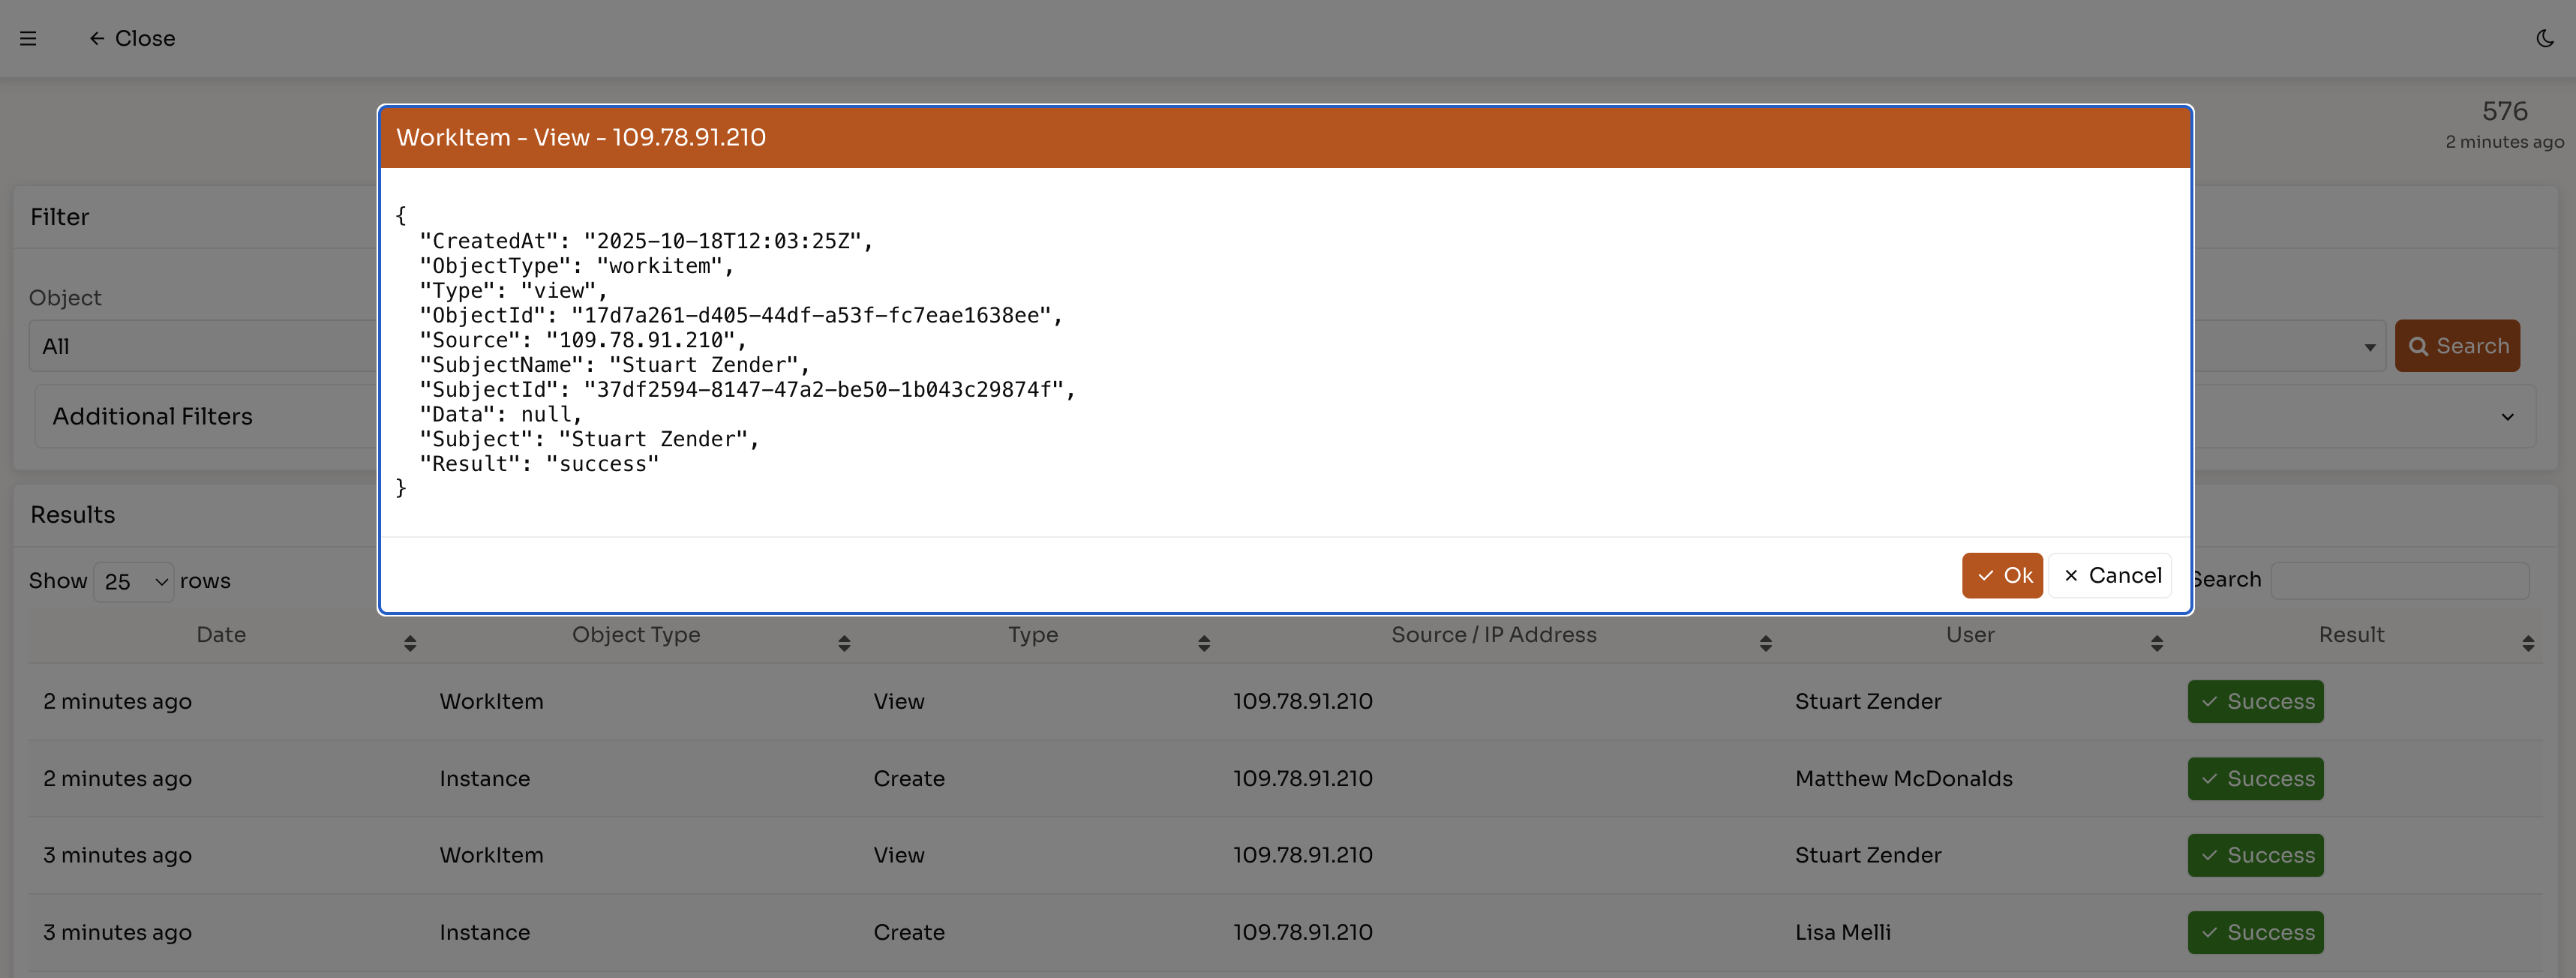Click Success badge for Lisa Melli row
The image size is (2576, 978).
click(x=2255, y=932)
